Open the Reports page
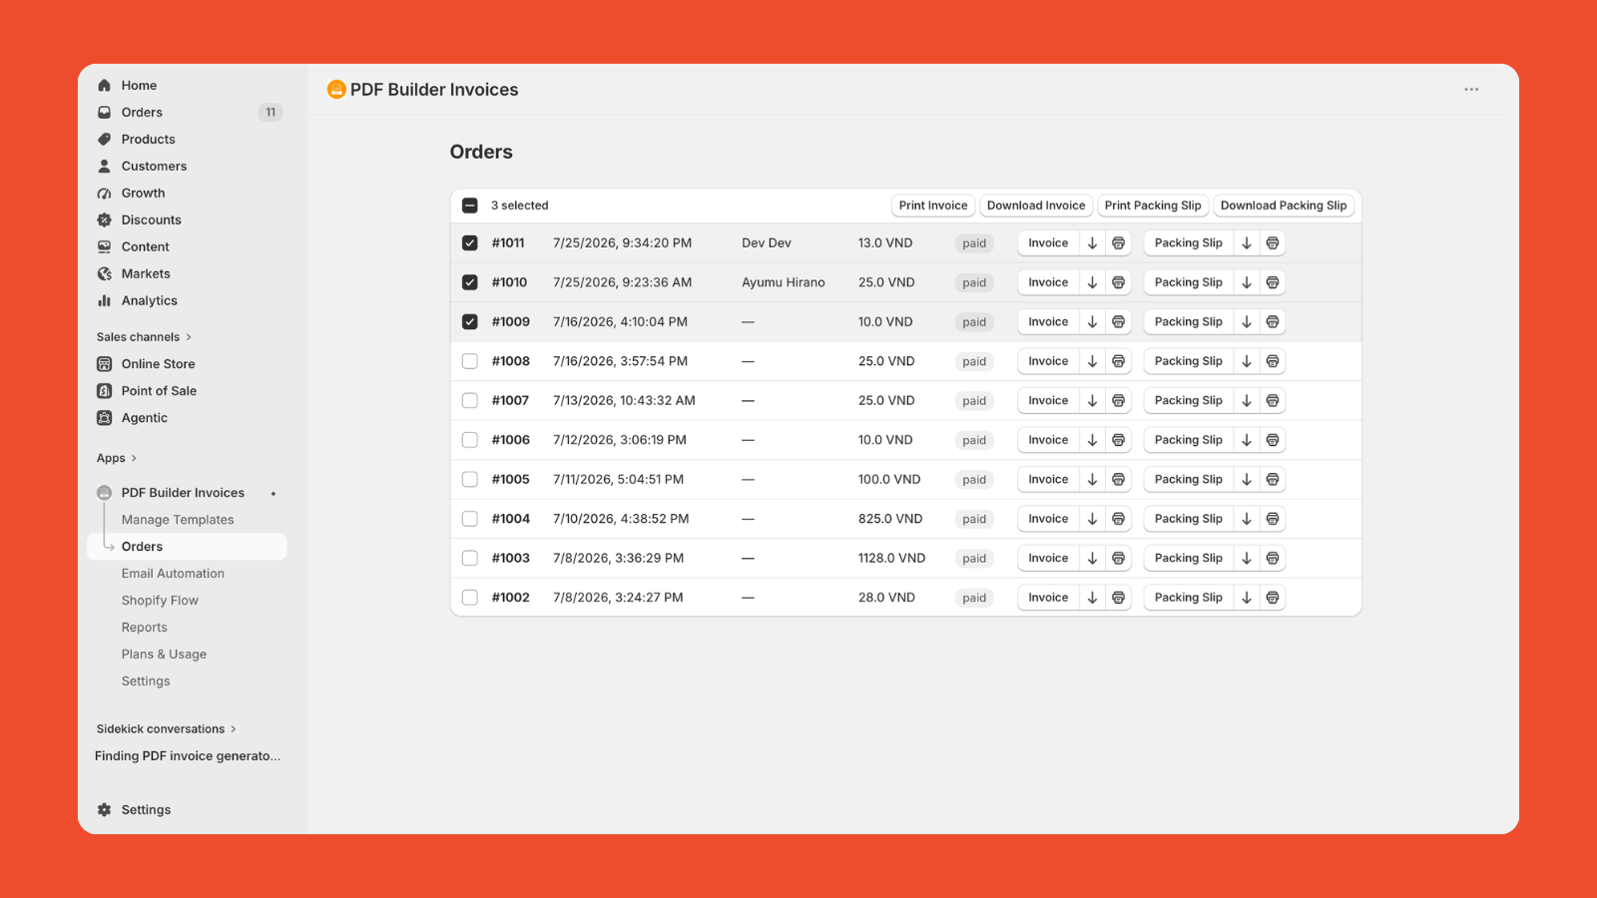 click(145, 628)
